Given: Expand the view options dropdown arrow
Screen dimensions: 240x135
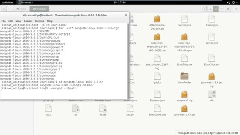Looking at the screenshot, I should [x=221, y=9].
